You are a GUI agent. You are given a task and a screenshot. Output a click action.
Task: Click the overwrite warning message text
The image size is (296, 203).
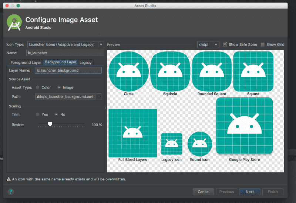[69, 179]
